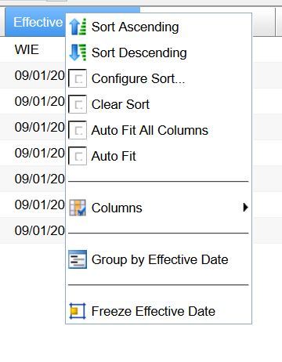Select Auto Fit All Columns
282x362 pixels.
click(150, 130)
